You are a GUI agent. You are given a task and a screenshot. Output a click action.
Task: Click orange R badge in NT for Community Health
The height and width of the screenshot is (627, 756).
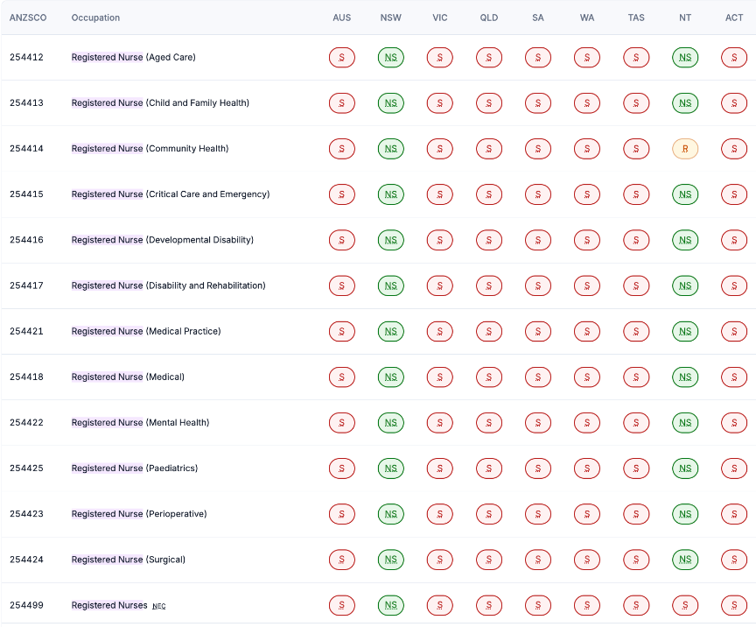(685, 149)
